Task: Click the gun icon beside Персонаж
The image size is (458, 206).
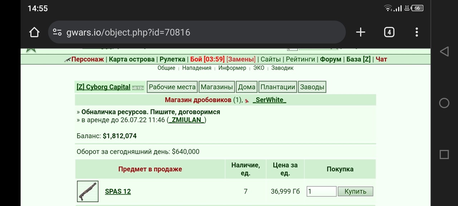Action: point(67,60)
